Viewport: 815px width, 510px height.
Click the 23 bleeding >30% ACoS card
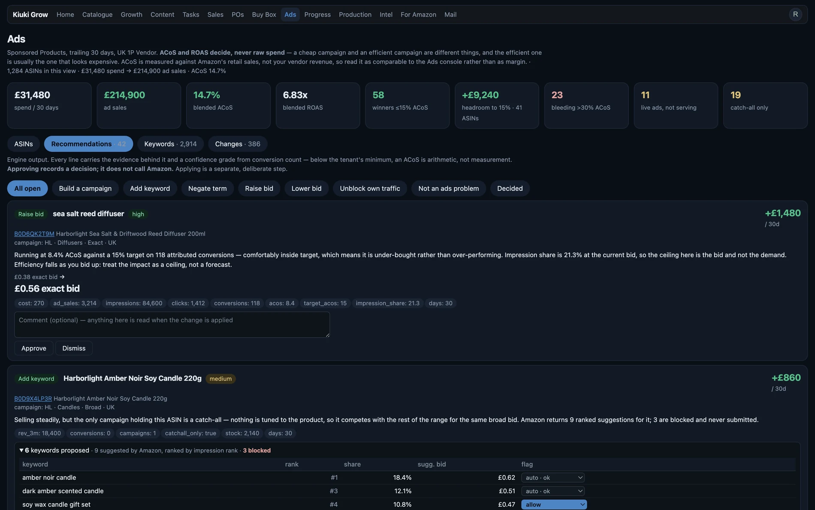click(x=586, y=105)
